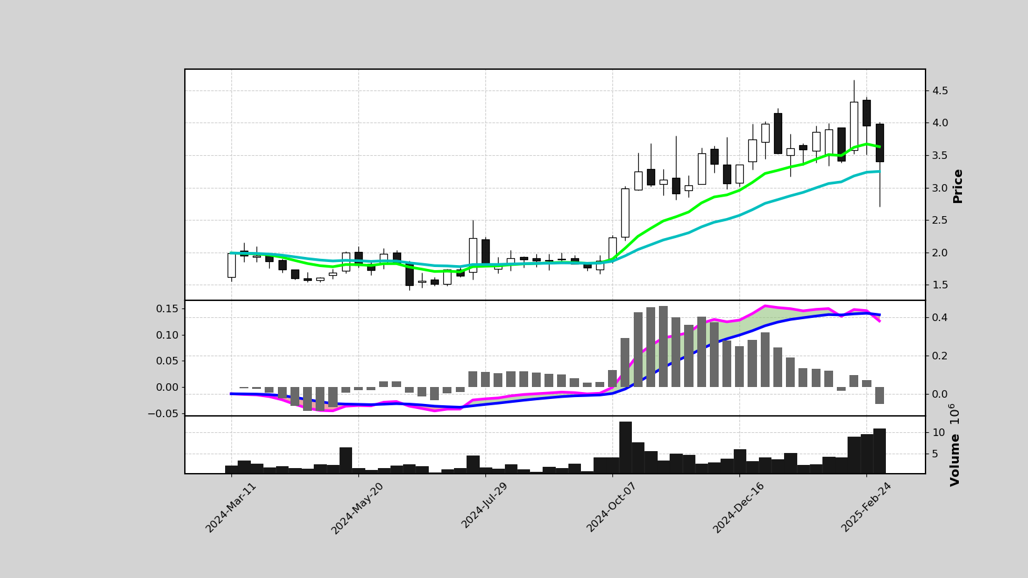This screenshot has height=578, width=1028.
Task: Click the 4.0 price tick label
Action: [941, 123]
